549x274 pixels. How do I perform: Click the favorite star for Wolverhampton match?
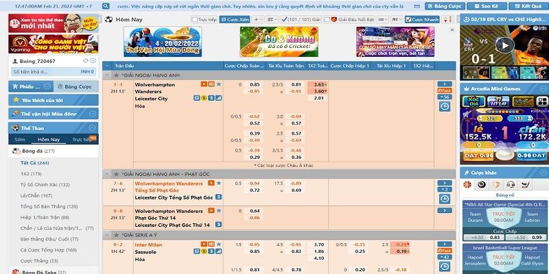click(219, 84)
